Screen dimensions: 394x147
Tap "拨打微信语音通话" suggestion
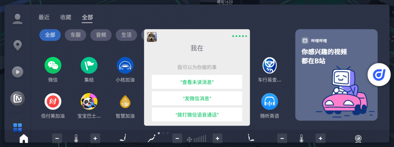(x=197, y=115)
